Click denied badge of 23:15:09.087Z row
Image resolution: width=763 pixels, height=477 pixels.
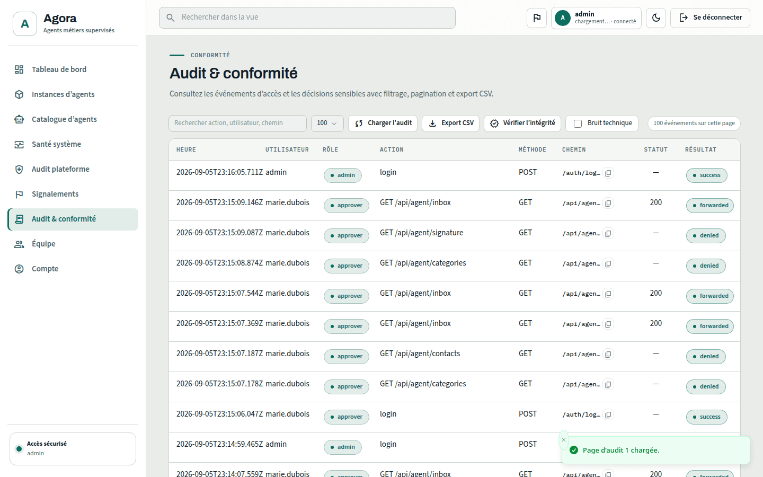coord(706,236)
